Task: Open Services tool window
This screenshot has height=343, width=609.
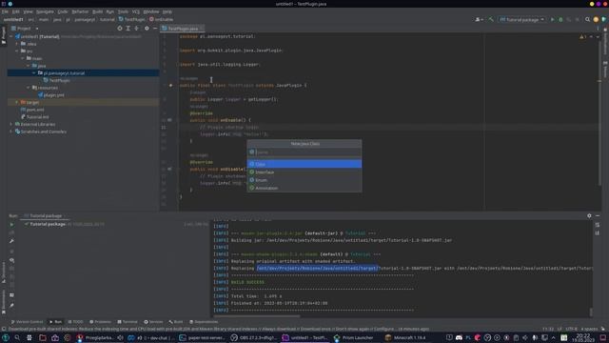Action: pos(153,322)
